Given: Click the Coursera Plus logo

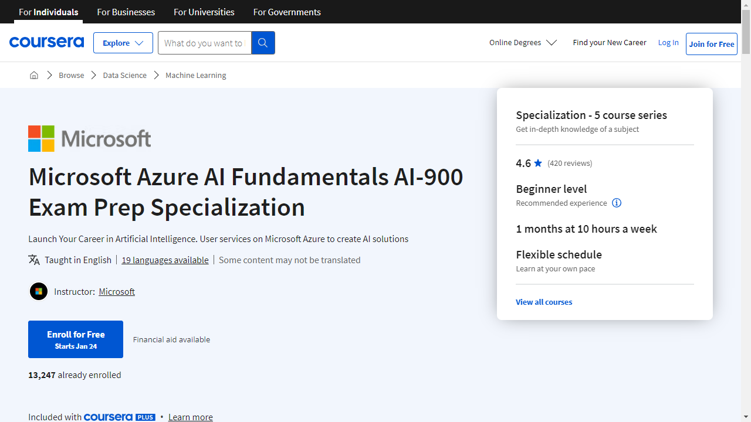Looking at the screenshot, I should pyautogui.click(x=120, y=417).
